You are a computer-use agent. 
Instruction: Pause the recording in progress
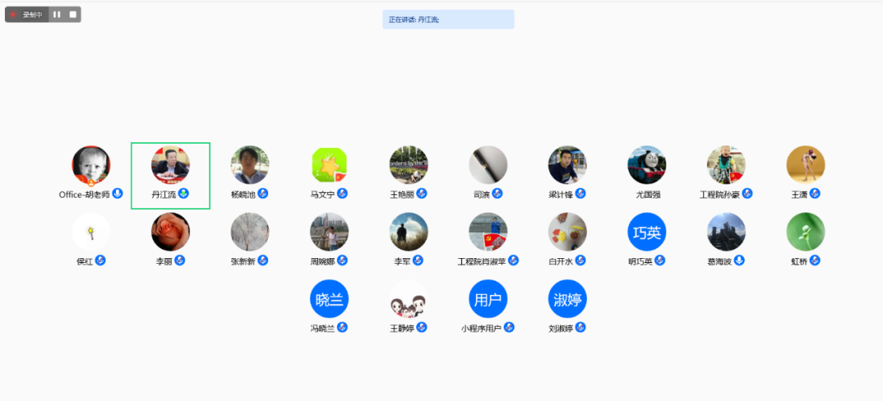[56, 15]
